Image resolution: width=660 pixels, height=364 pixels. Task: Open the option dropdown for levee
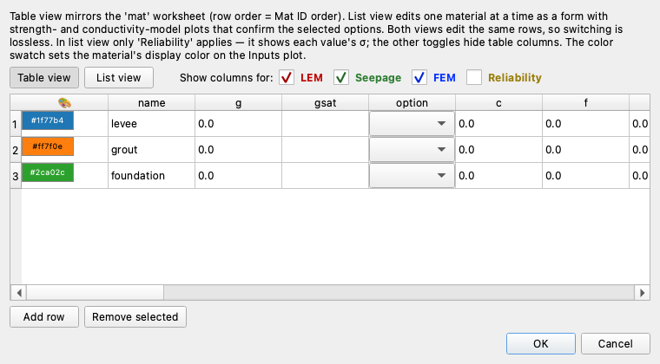pos(412,123)
